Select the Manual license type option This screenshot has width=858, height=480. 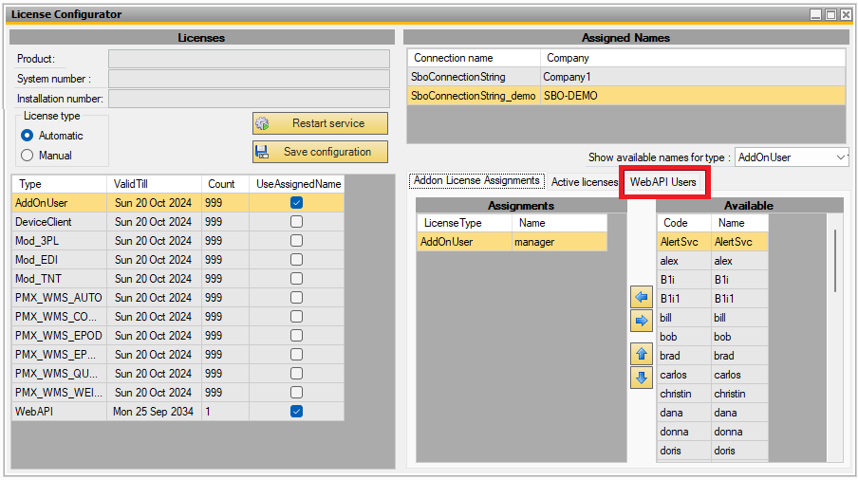click(x=28, y=156)
